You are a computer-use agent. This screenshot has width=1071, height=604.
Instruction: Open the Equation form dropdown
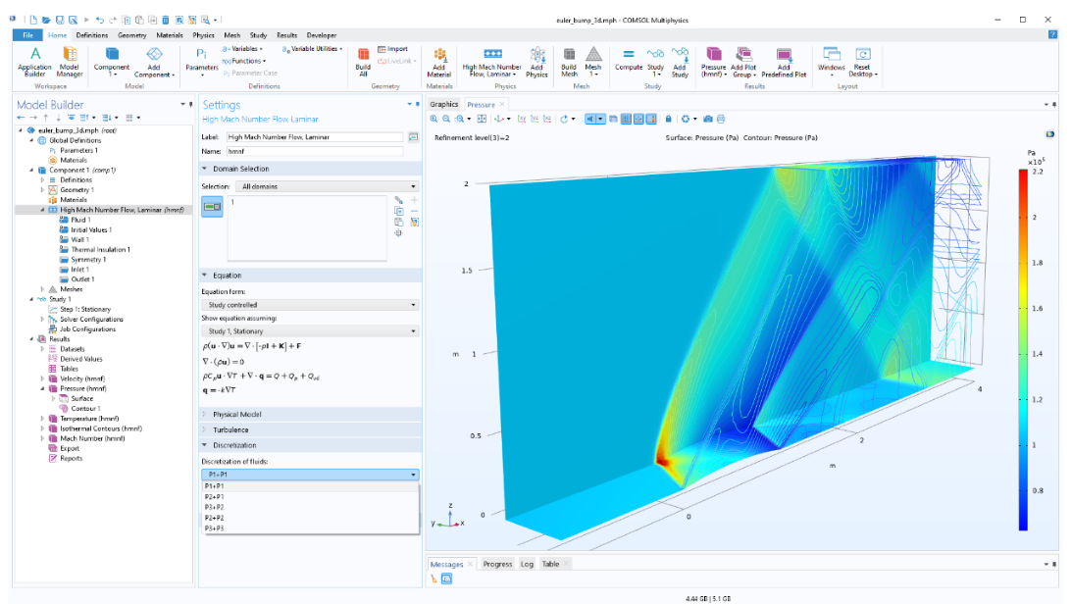tap(310, 305)
